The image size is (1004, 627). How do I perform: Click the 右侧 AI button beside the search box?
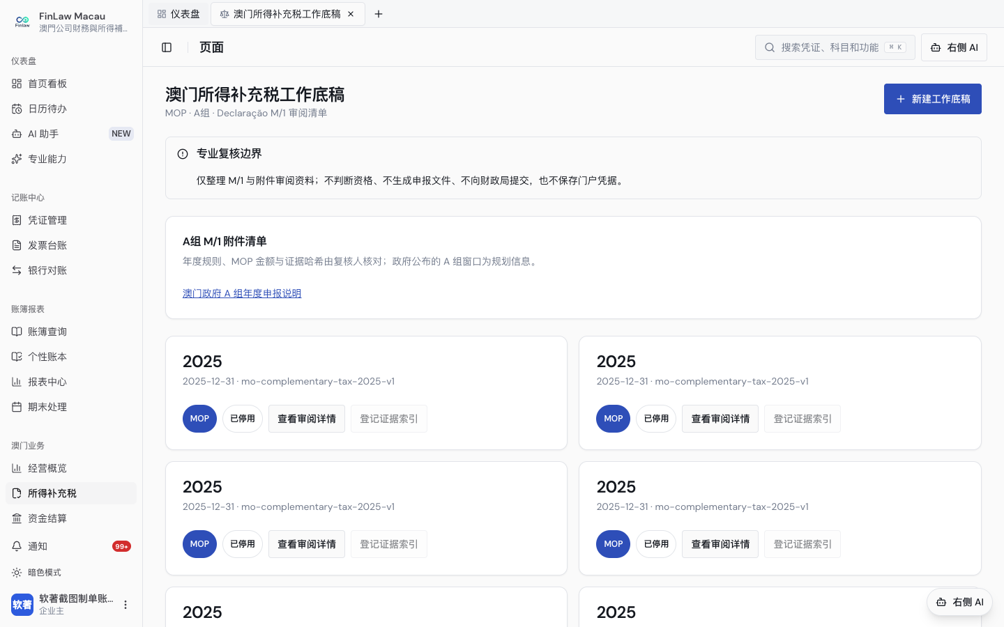tap(954, 47)
